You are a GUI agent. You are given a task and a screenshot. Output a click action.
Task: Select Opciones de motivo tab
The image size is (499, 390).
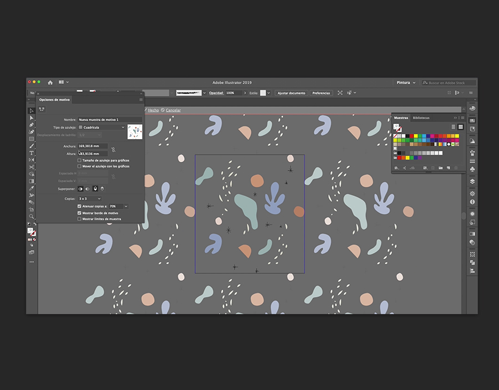(54, 100)
